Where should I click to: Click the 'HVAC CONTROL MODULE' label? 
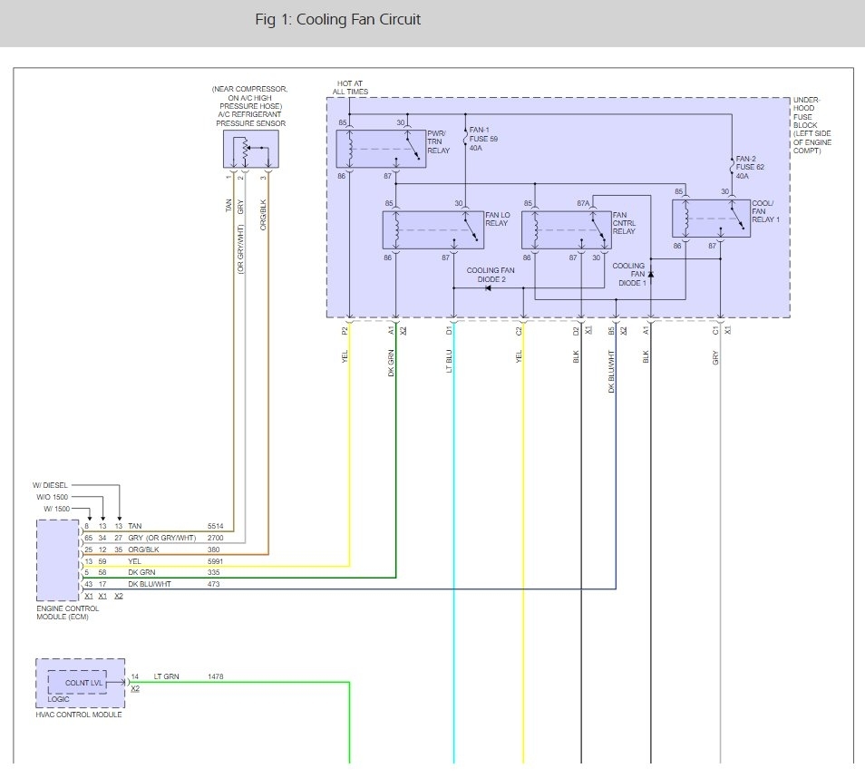tap(79, 715)
